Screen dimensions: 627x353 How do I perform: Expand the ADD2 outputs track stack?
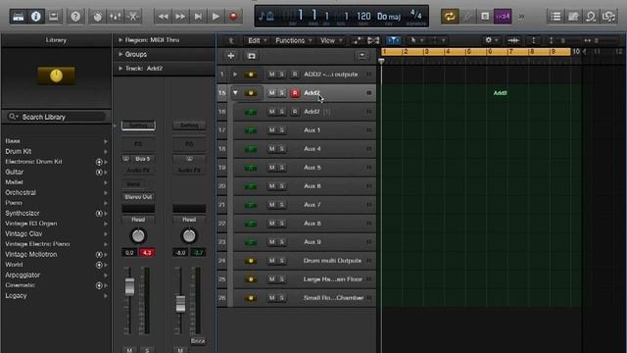pos(235,75)
